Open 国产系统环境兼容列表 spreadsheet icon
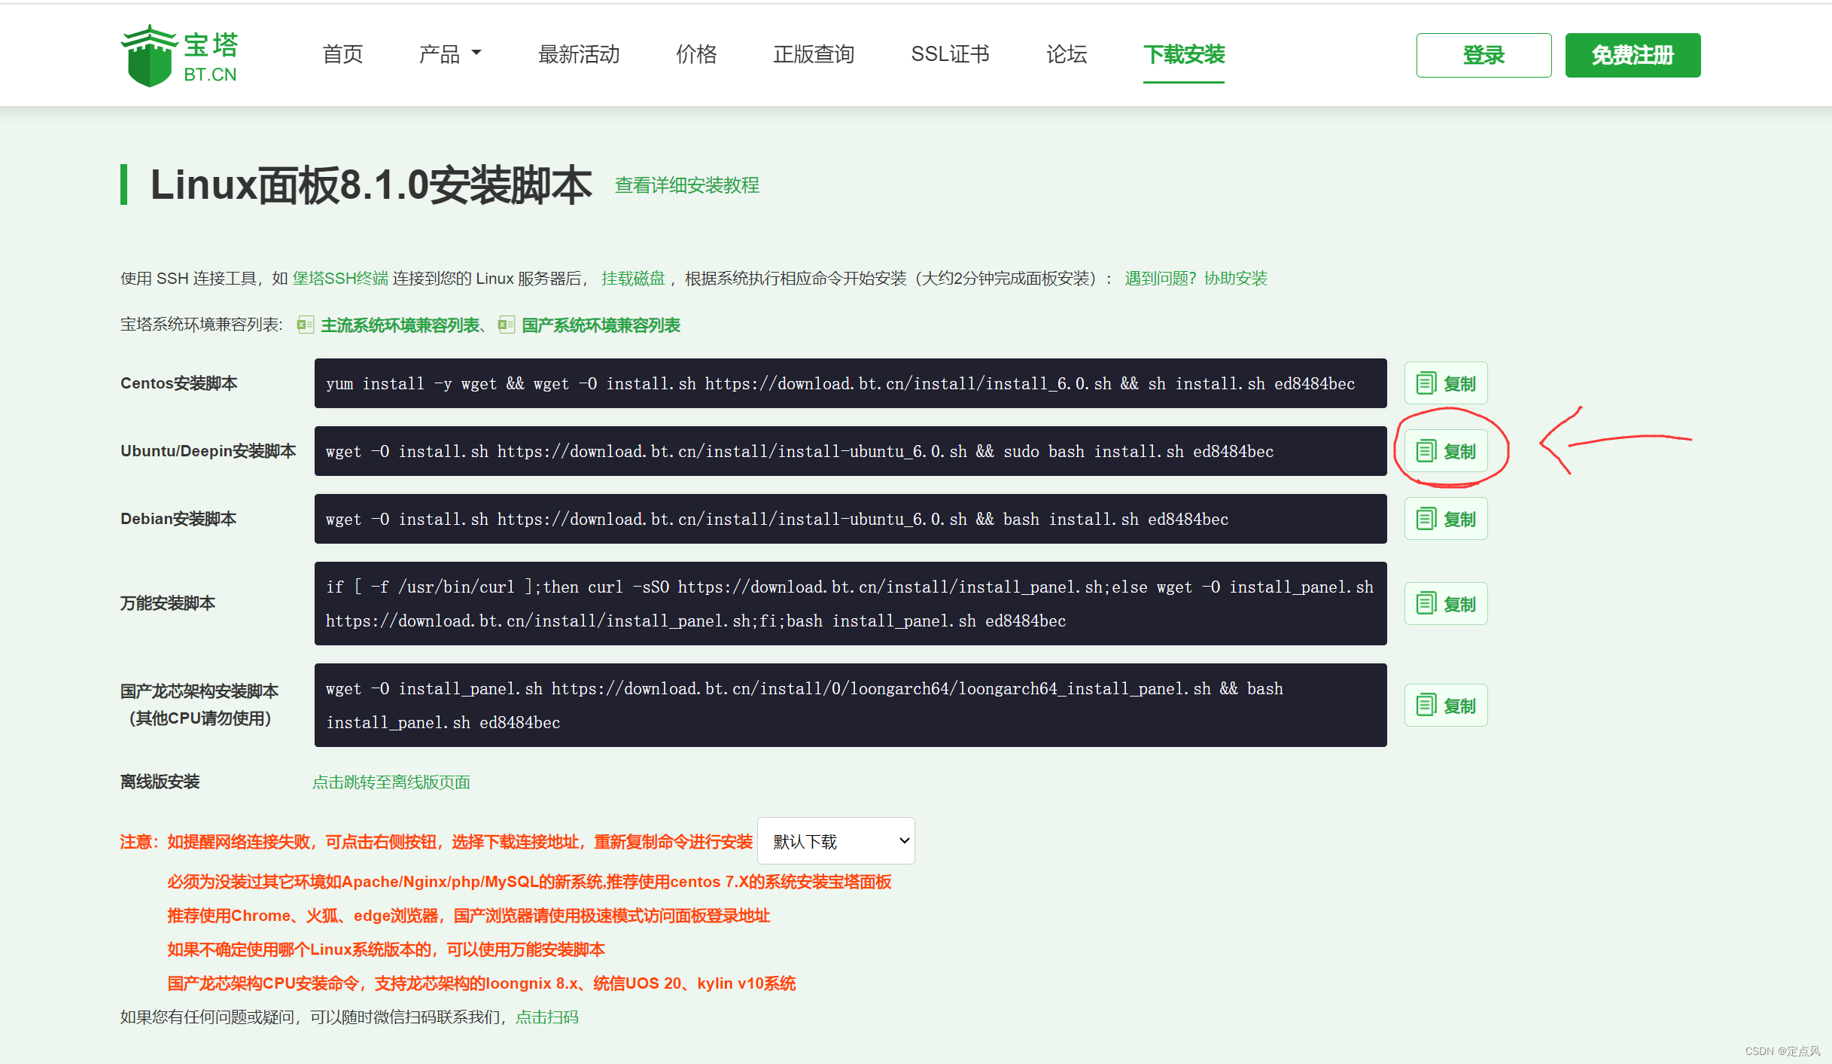Viewport: 1832px width, 1064px height. pos(506,325)
